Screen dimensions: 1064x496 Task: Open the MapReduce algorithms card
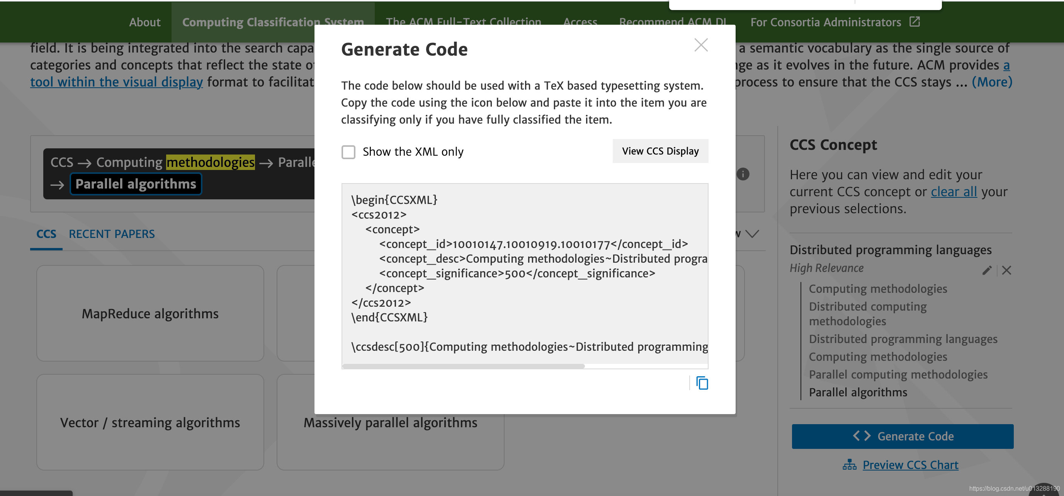[150, 313]
